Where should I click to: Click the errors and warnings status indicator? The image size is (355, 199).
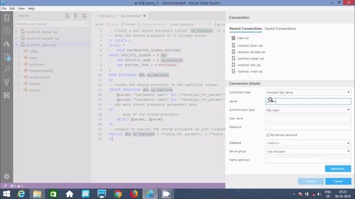[17, 186]
